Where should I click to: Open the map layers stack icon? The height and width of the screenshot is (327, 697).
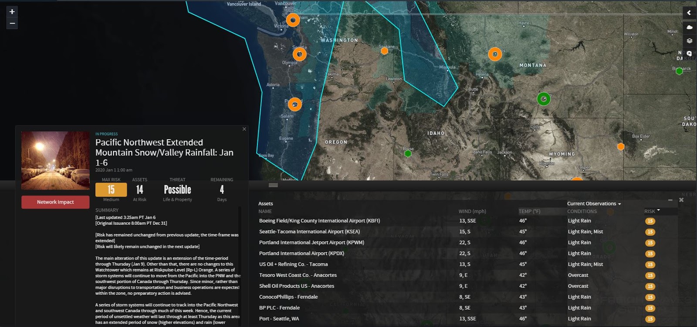pos(689,40)
